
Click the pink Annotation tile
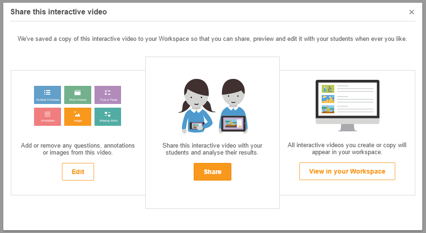(47, 116)
